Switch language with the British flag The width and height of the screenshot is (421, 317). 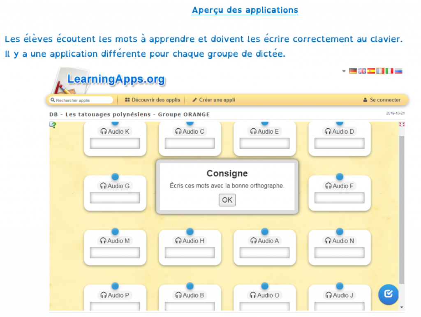point(362,71)
